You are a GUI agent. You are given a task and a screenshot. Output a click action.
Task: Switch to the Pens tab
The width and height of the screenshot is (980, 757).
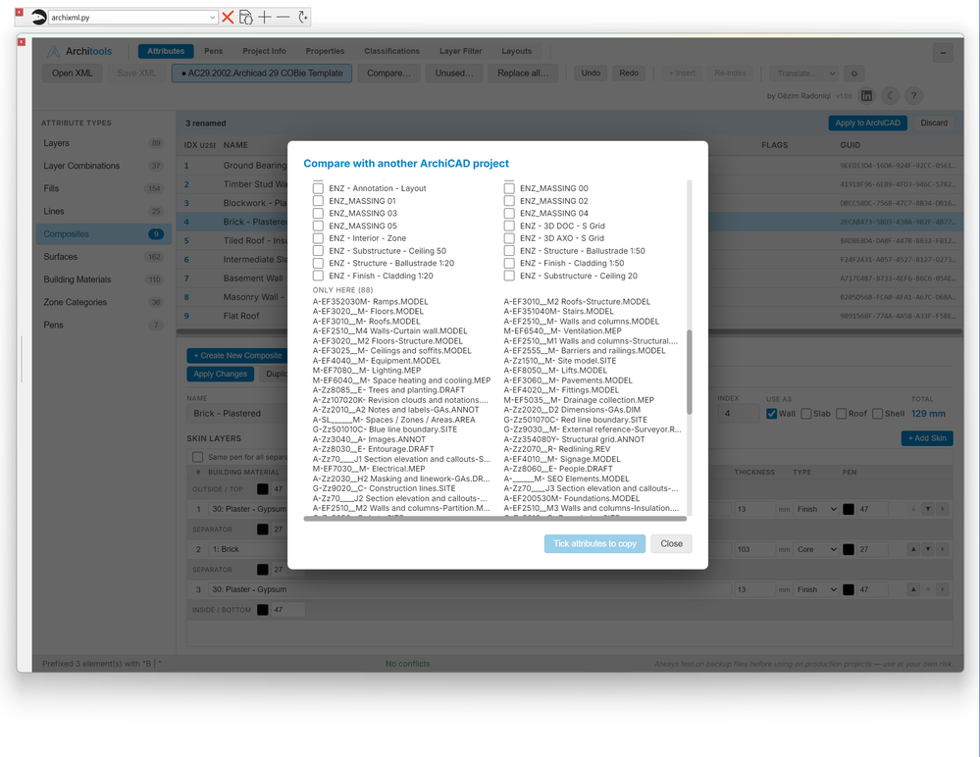click(x=214, y=51)
